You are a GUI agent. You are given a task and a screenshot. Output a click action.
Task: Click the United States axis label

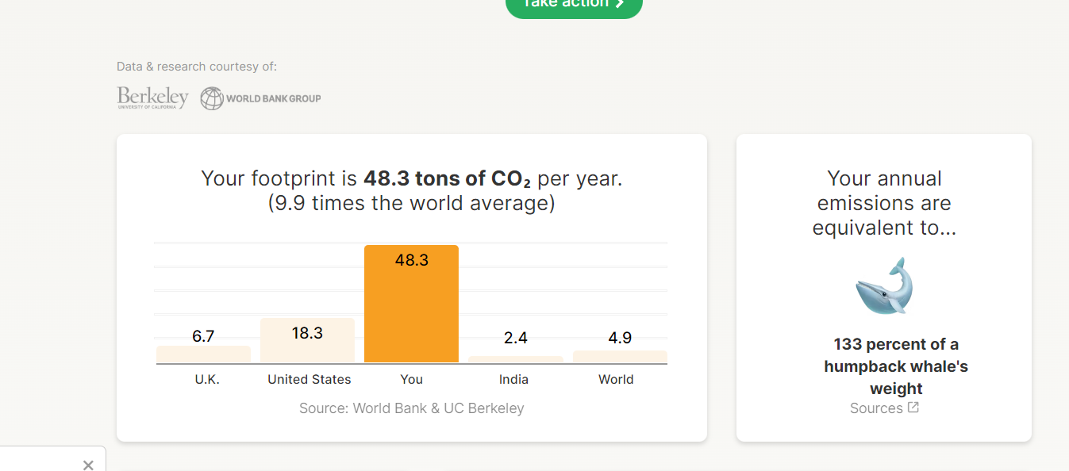coord(309,380)
